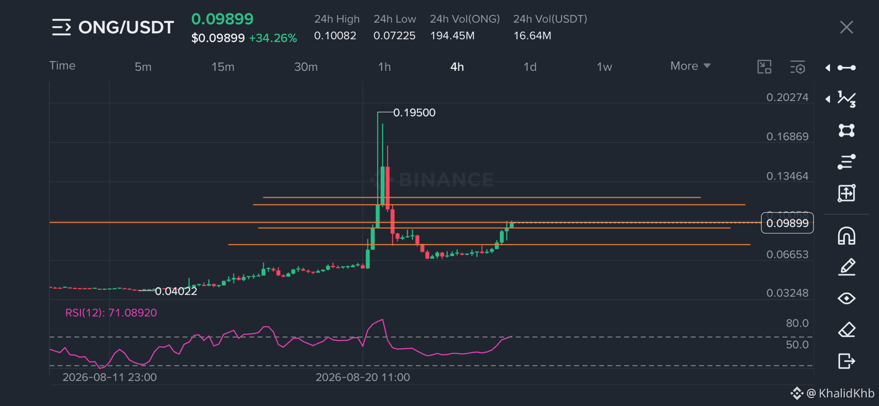The width and height of the screenshot is (879, 406).
Task: Click the RSI 50.0 axis label
Action: pos(797,345)
